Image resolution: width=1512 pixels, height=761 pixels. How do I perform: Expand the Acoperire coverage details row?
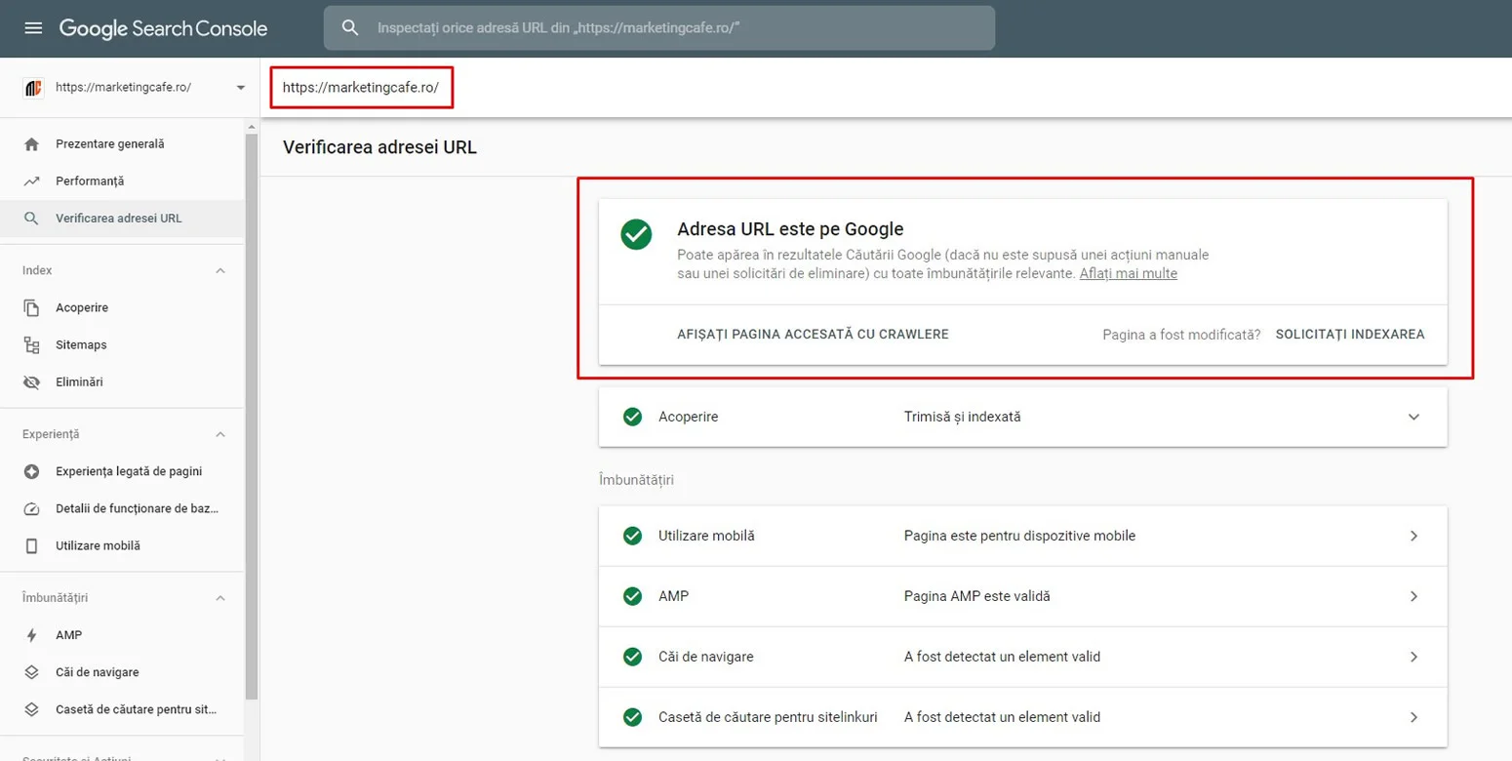pyautogui.click(x=1413, y=417)
